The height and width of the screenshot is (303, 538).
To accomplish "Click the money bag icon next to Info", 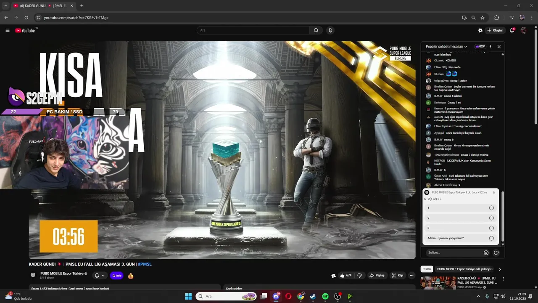I will 131,276.
